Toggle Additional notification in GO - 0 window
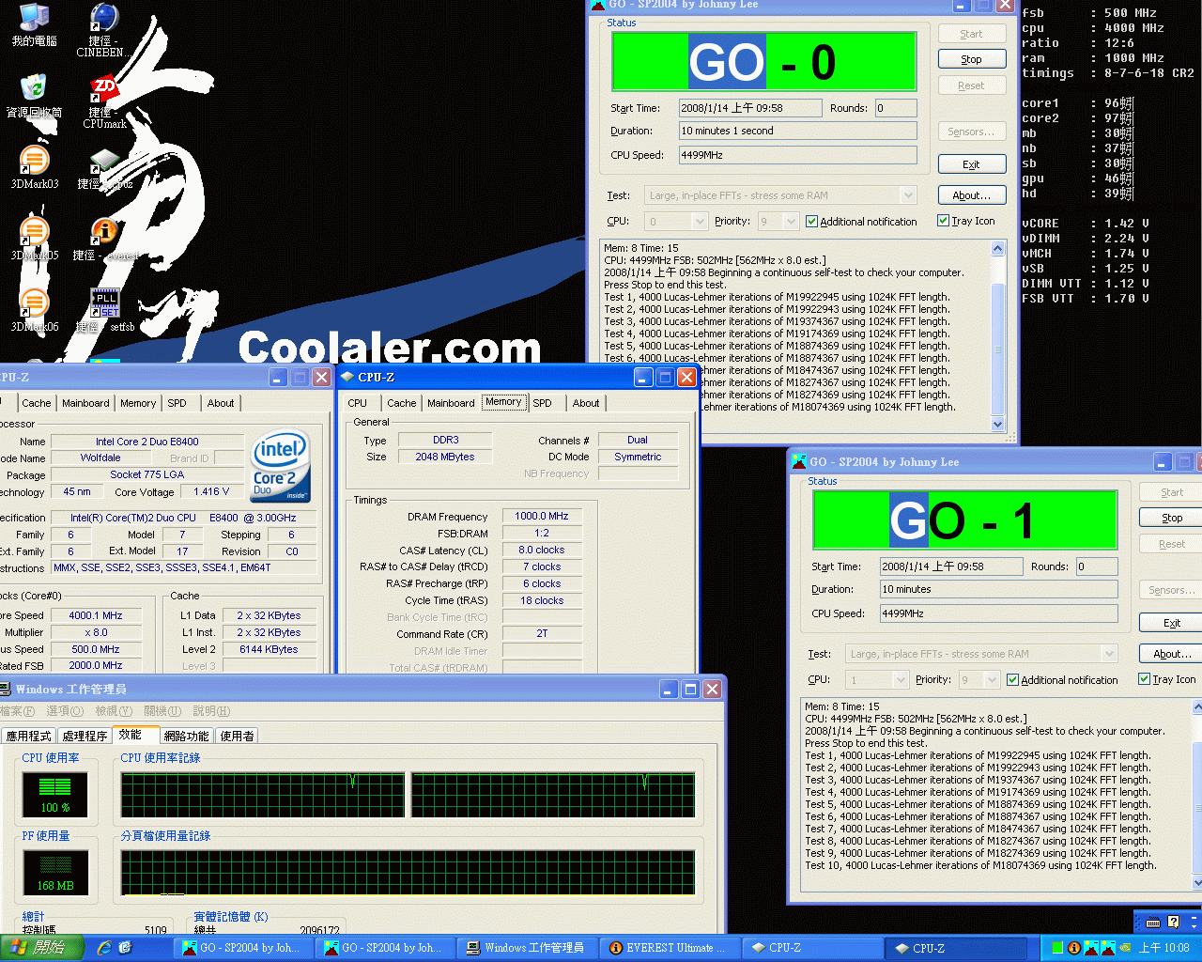 point(812,222)
